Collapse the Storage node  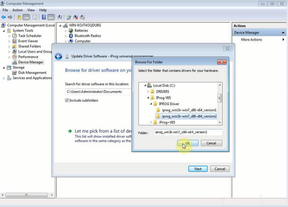(4, 68)
